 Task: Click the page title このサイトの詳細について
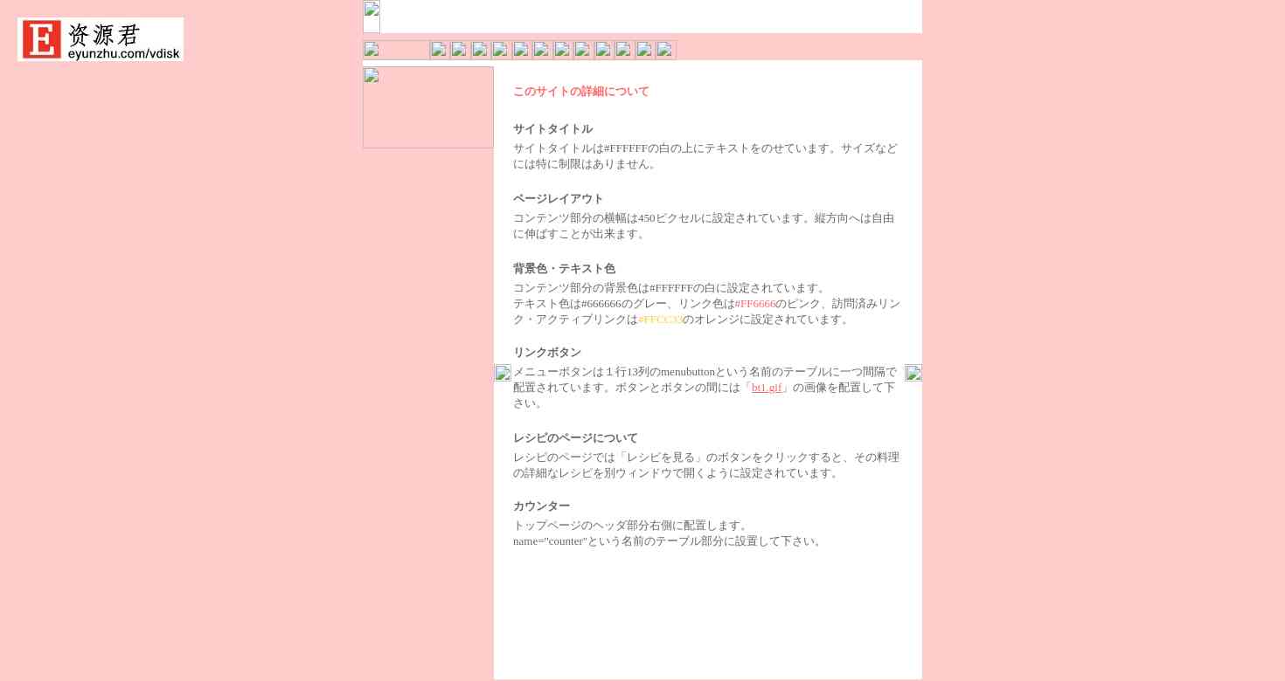click(x=581, y=92)
